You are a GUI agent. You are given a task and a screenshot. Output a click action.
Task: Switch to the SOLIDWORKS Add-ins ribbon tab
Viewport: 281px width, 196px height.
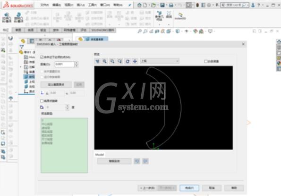point(102,30)
